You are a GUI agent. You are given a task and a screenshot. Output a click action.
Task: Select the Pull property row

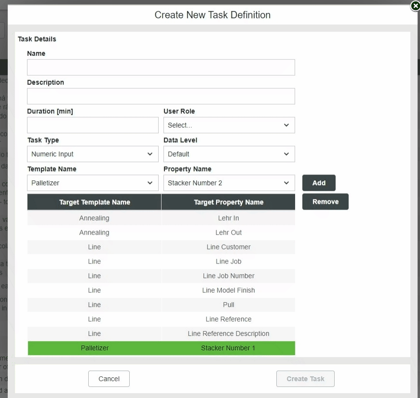161,305
